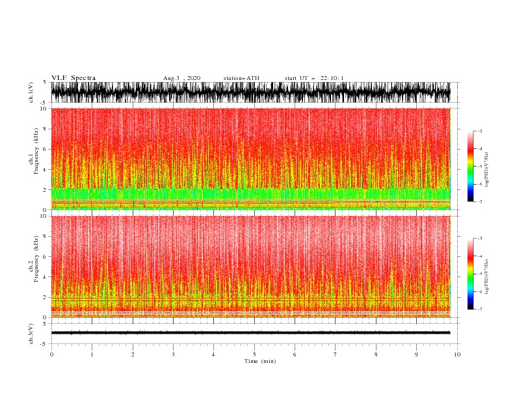The width and height of the screenshot is (515, 398).
Task: Click the ch.1 spectrogram color bar
Action: (x=470, y=166)
